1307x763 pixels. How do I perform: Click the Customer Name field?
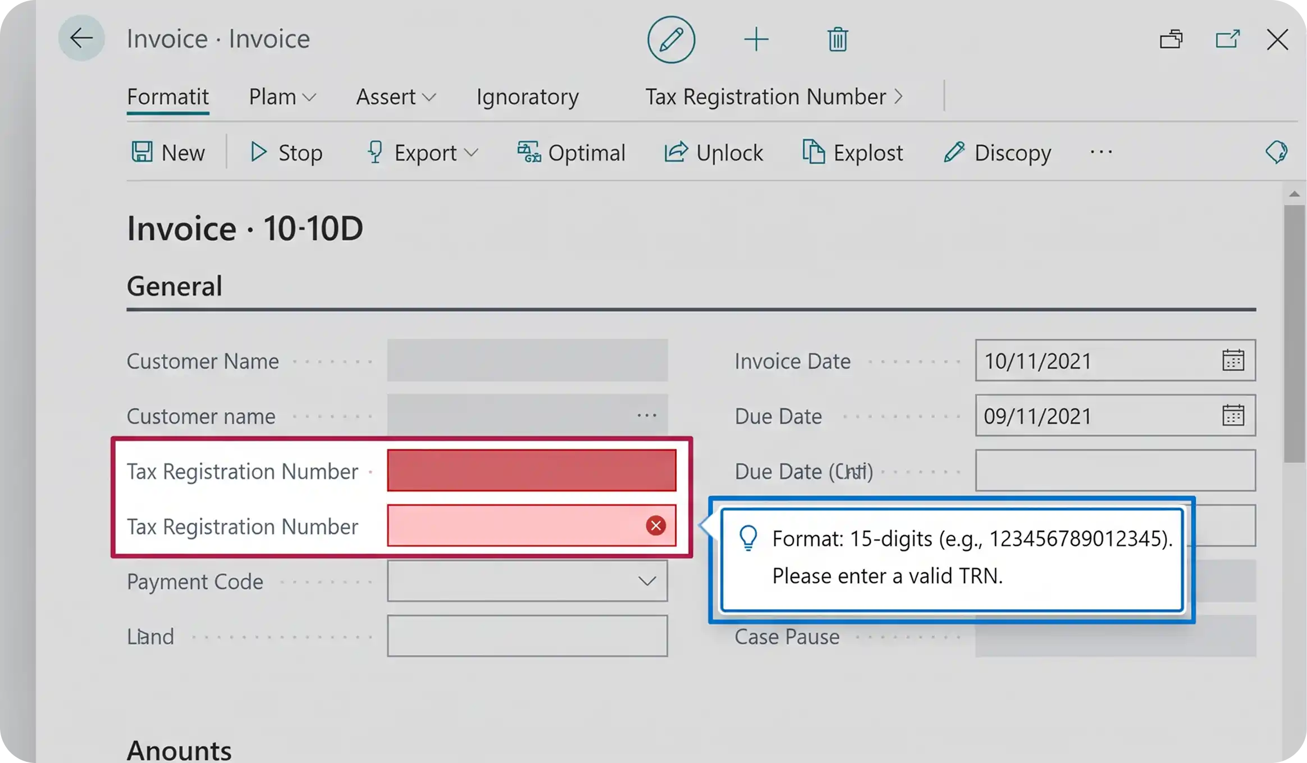coord(527,360)
